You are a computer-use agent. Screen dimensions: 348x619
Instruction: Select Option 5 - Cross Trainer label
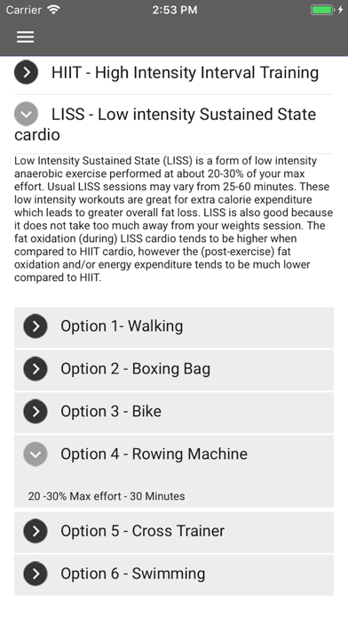pos(142,531)
